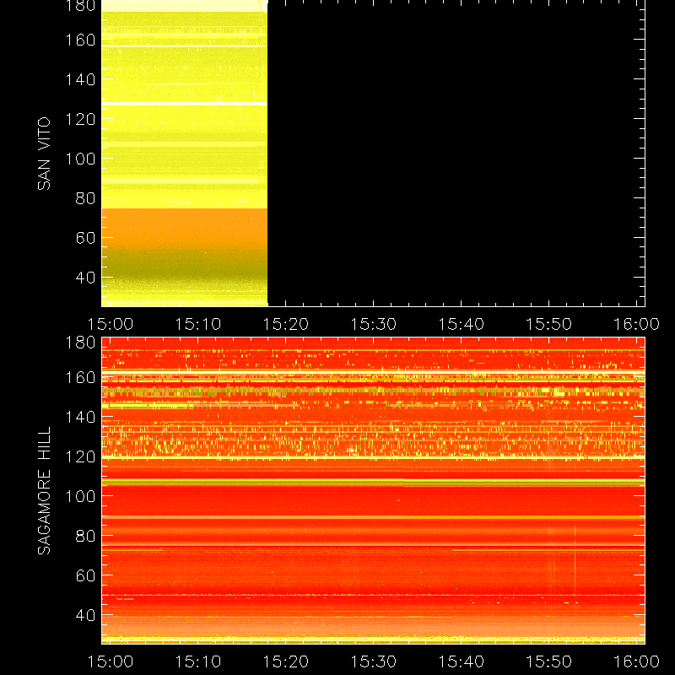Pick the 15:10 label under Sagamore Hill plot
The width and height of the screenshot is (675, 675).
[x=197, y=661]
